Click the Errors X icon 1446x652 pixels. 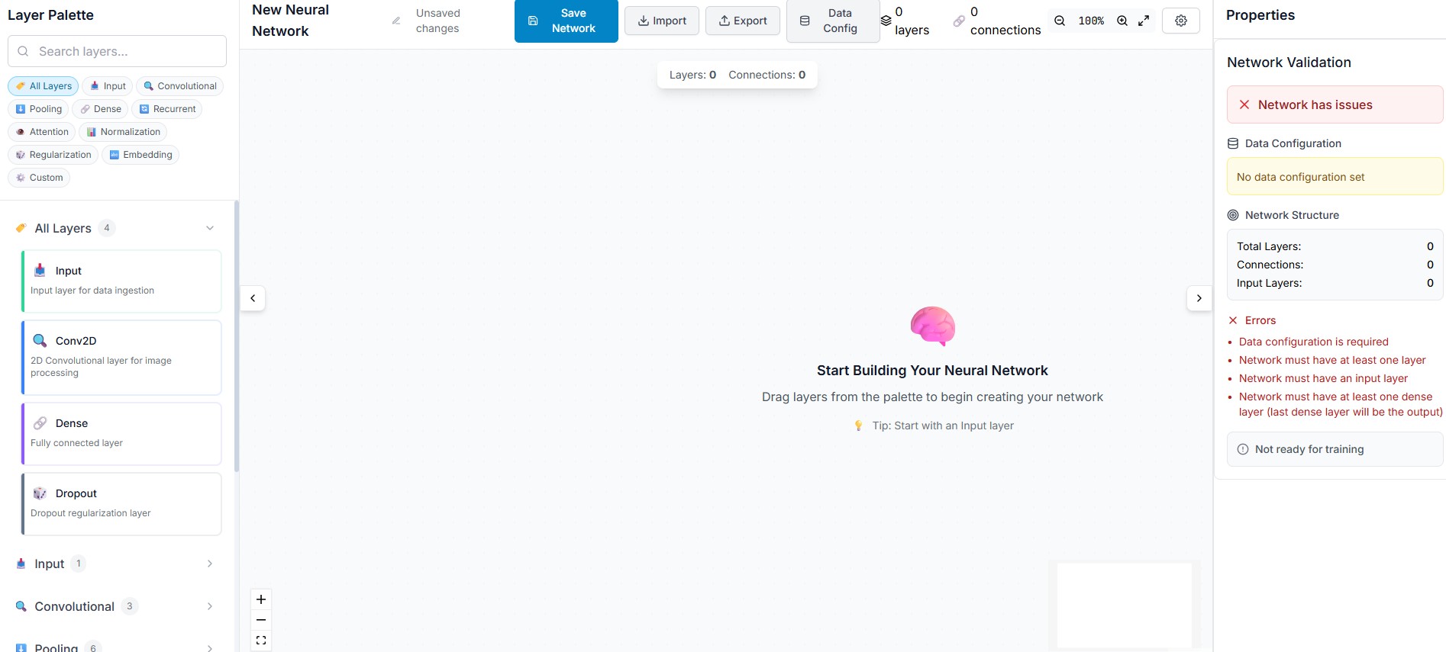coord(1233,320)
